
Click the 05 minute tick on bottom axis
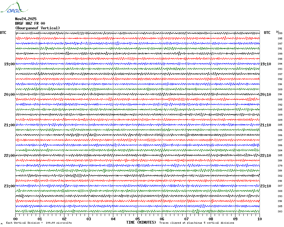coord(137,219)
